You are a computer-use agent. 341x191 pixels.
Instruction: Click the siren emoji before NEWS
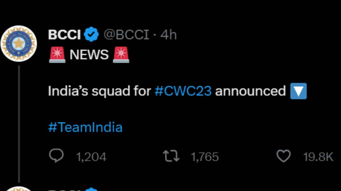57,55
